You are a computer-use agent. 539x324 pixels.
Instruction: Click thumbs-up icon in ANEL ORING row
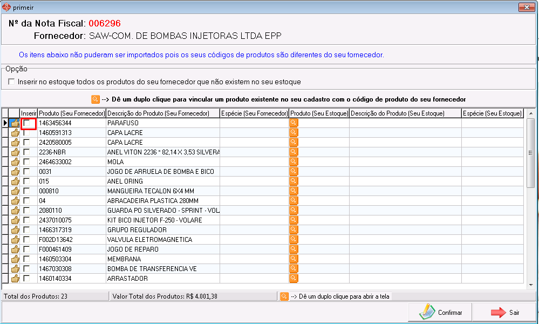[x=15, y=181]
